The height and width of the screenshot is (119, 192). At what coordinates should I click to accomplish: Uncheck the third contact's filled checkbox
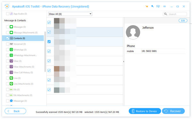(49, 41)
